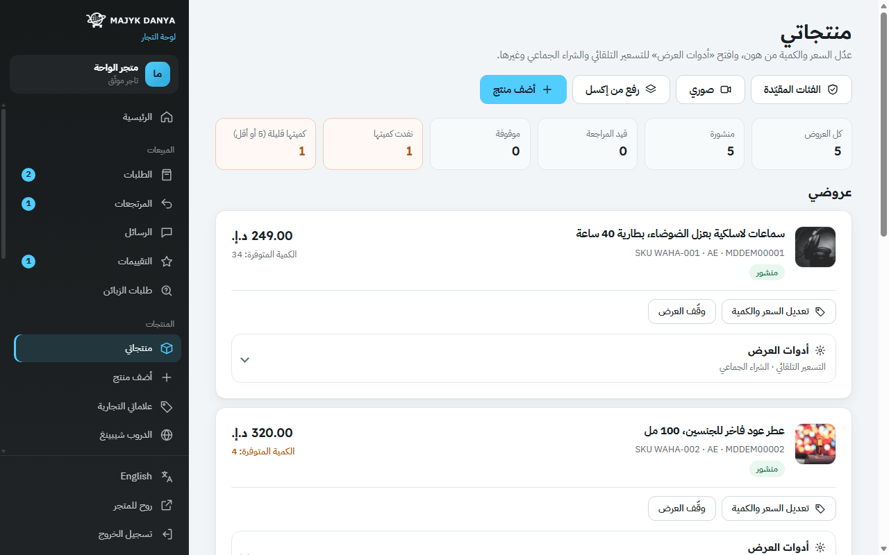Click the صوري button

click(711, 89)
